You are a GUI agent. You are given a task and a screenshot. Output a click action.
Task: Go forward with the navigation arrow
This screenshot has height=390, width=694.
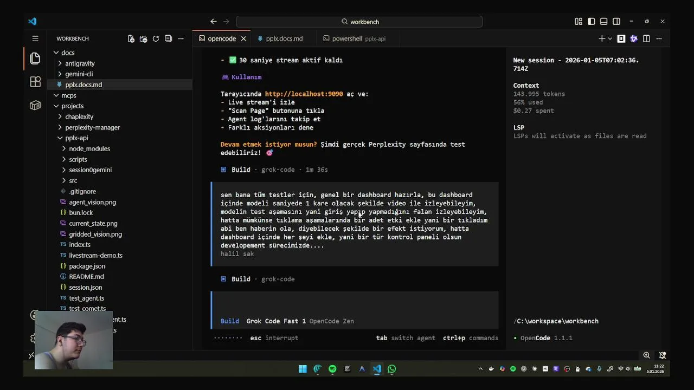click(226, 22)
